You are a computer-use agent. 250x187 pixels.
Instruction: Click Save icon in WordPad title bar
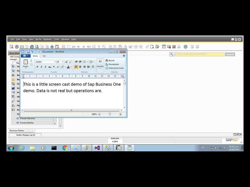(x=28, y=52)
